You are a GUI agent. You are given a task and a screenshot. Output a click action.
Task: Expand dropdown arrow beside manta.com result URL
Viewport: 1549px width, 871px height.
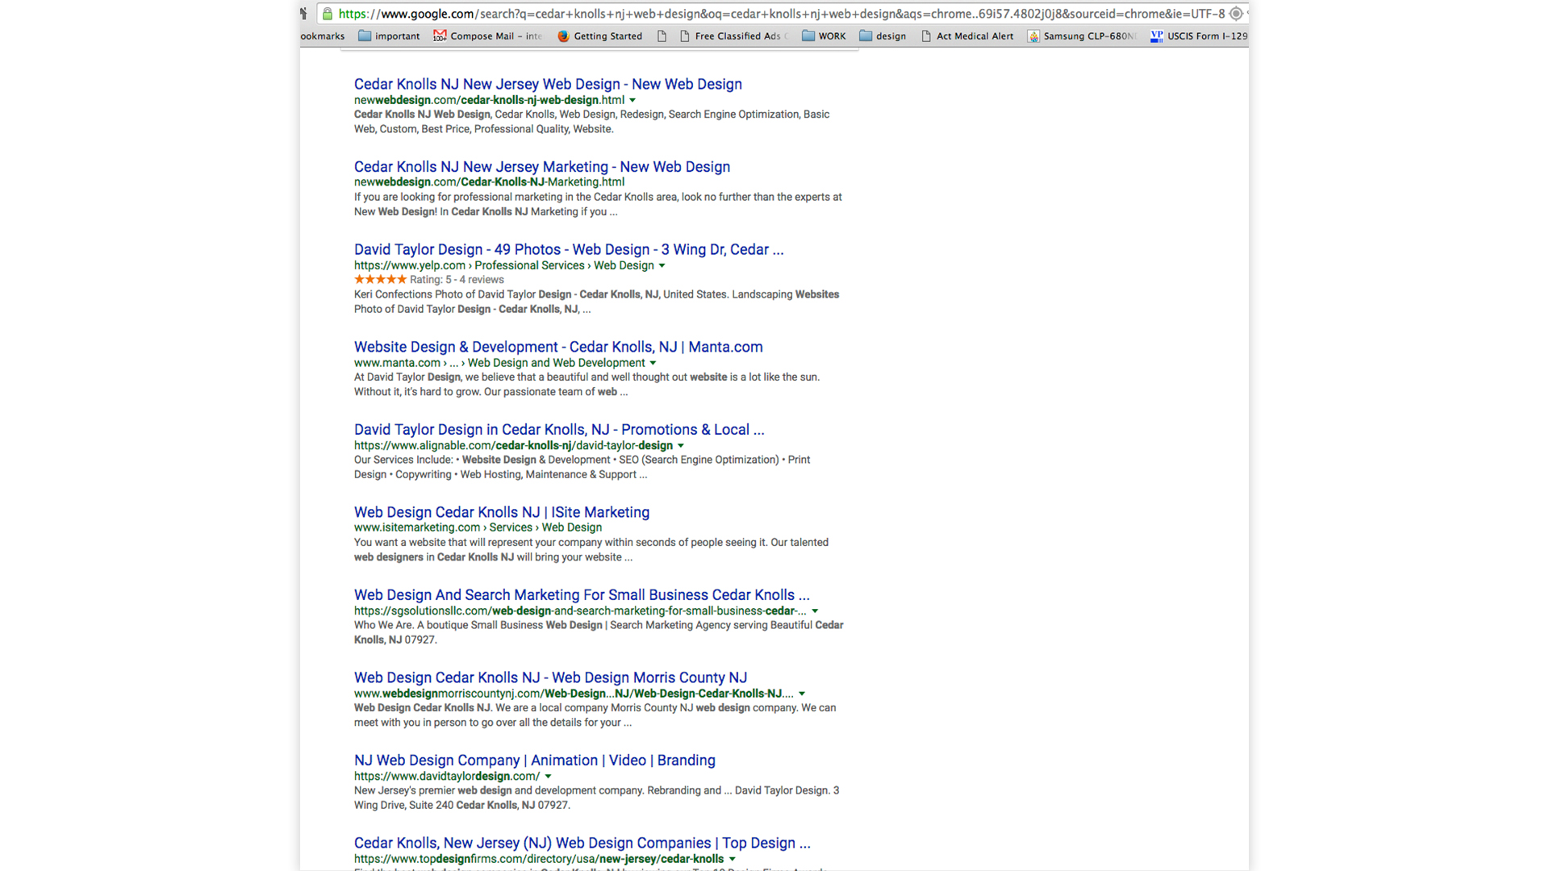coord(653,364)
